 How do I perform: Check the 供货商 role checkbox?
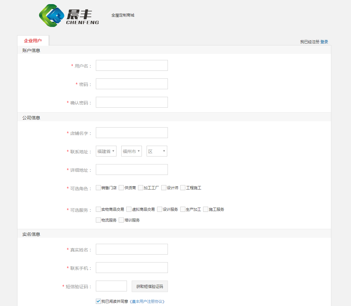pos(121,188)
